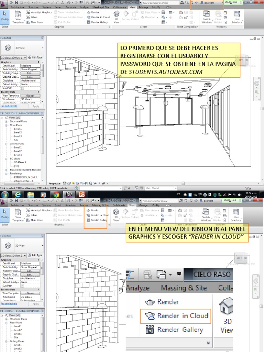264x352 pixels.
Task: Select EXTERIOR SUN ONLY rendering in top browser
Action: (x=25, y=177)
